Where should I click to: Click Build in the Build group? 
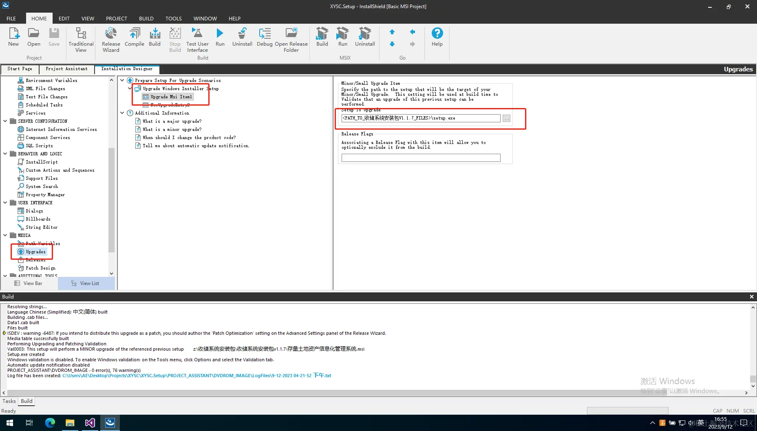(155, 37)
